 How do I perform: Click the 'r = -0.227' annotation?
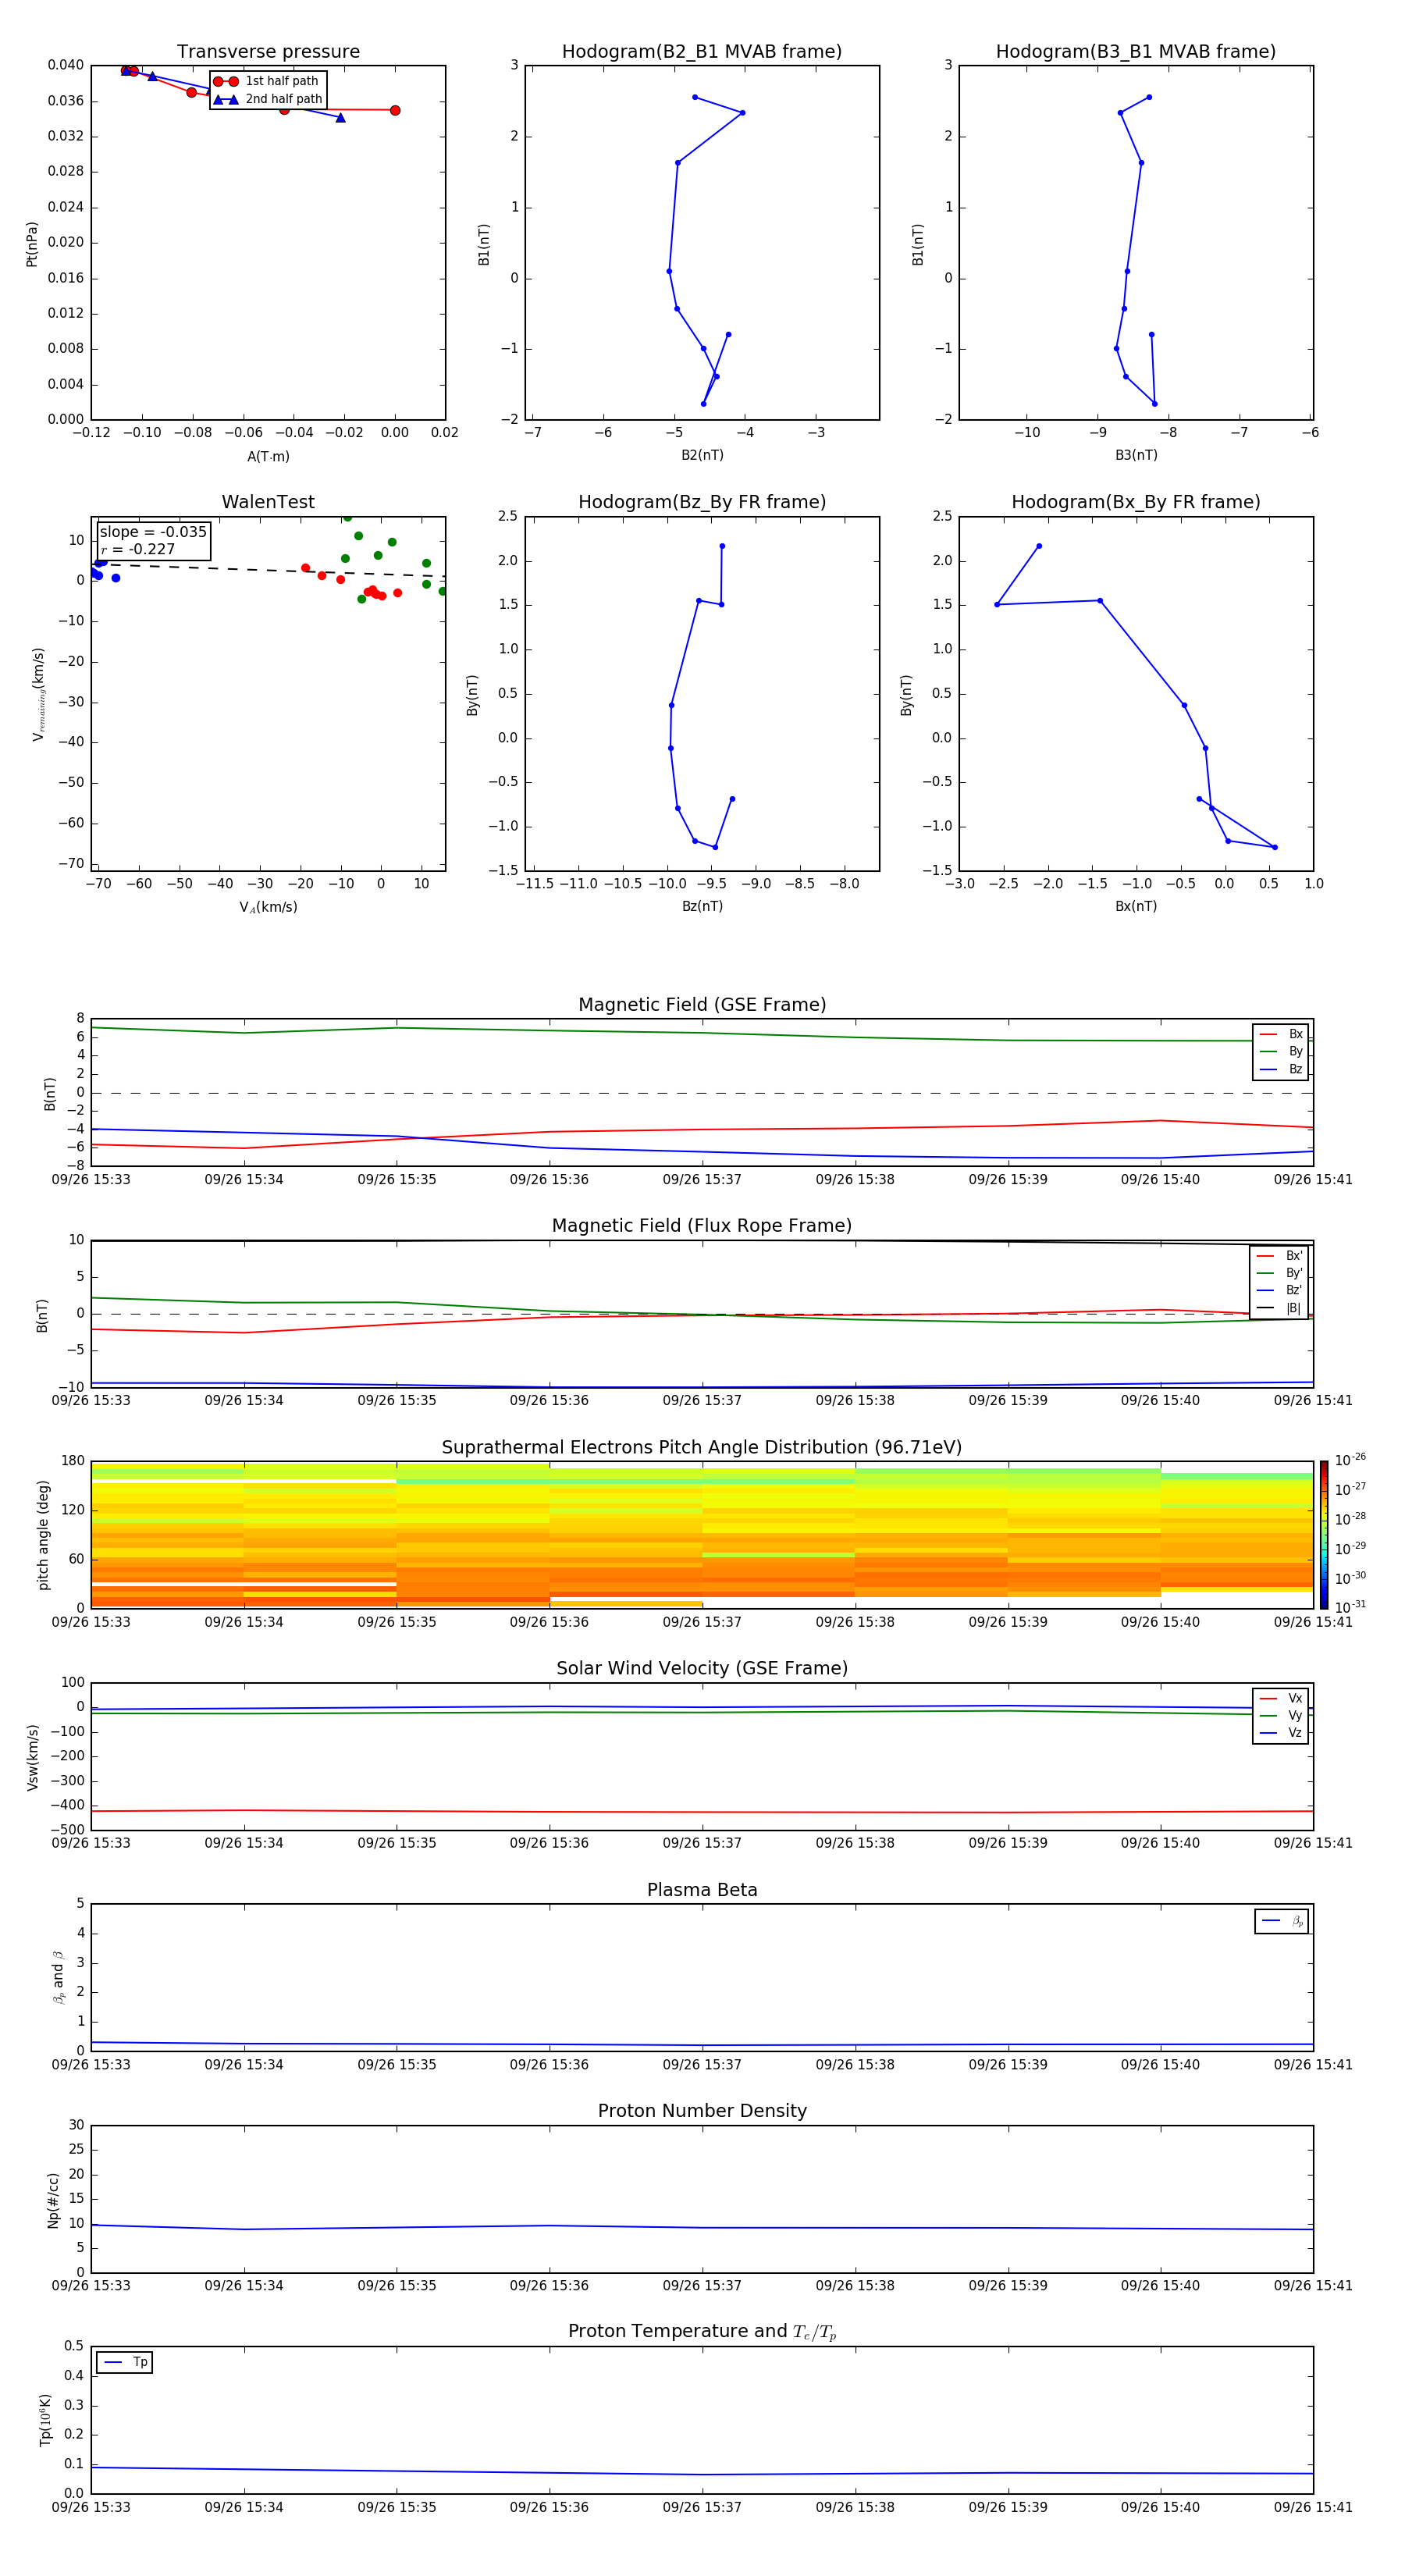(x=138, y=549)
